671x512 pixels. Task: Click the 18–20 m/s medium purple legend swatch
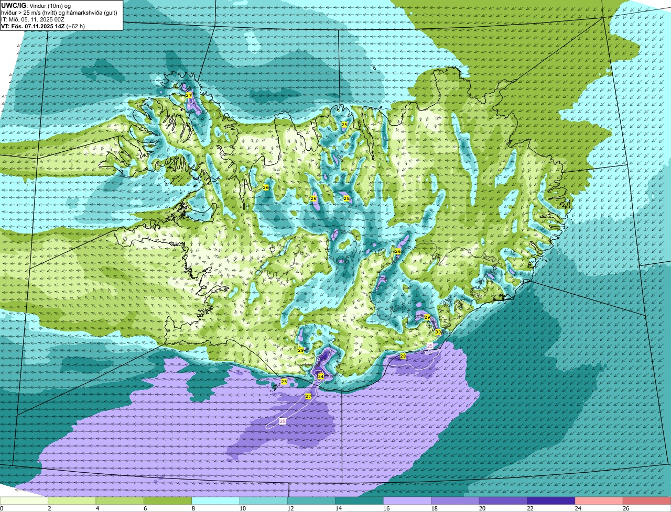456,500
